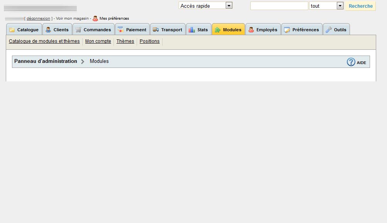The height and width of the screenshot is (223, 387).
Task: Click the Modules breadcrumb text
Action: pyautogui.click(x=99, y=61)
